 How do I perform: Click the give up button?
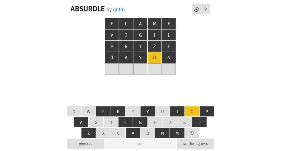85,144
